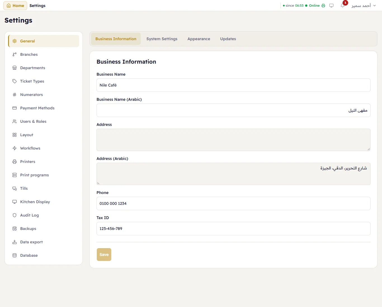Click the Data export download icon
382x307 pixels.
(15, 242)
